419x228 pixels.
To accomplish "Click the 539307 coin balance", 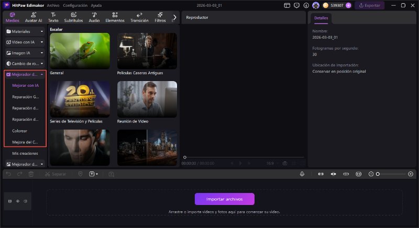I will point(337,5).
